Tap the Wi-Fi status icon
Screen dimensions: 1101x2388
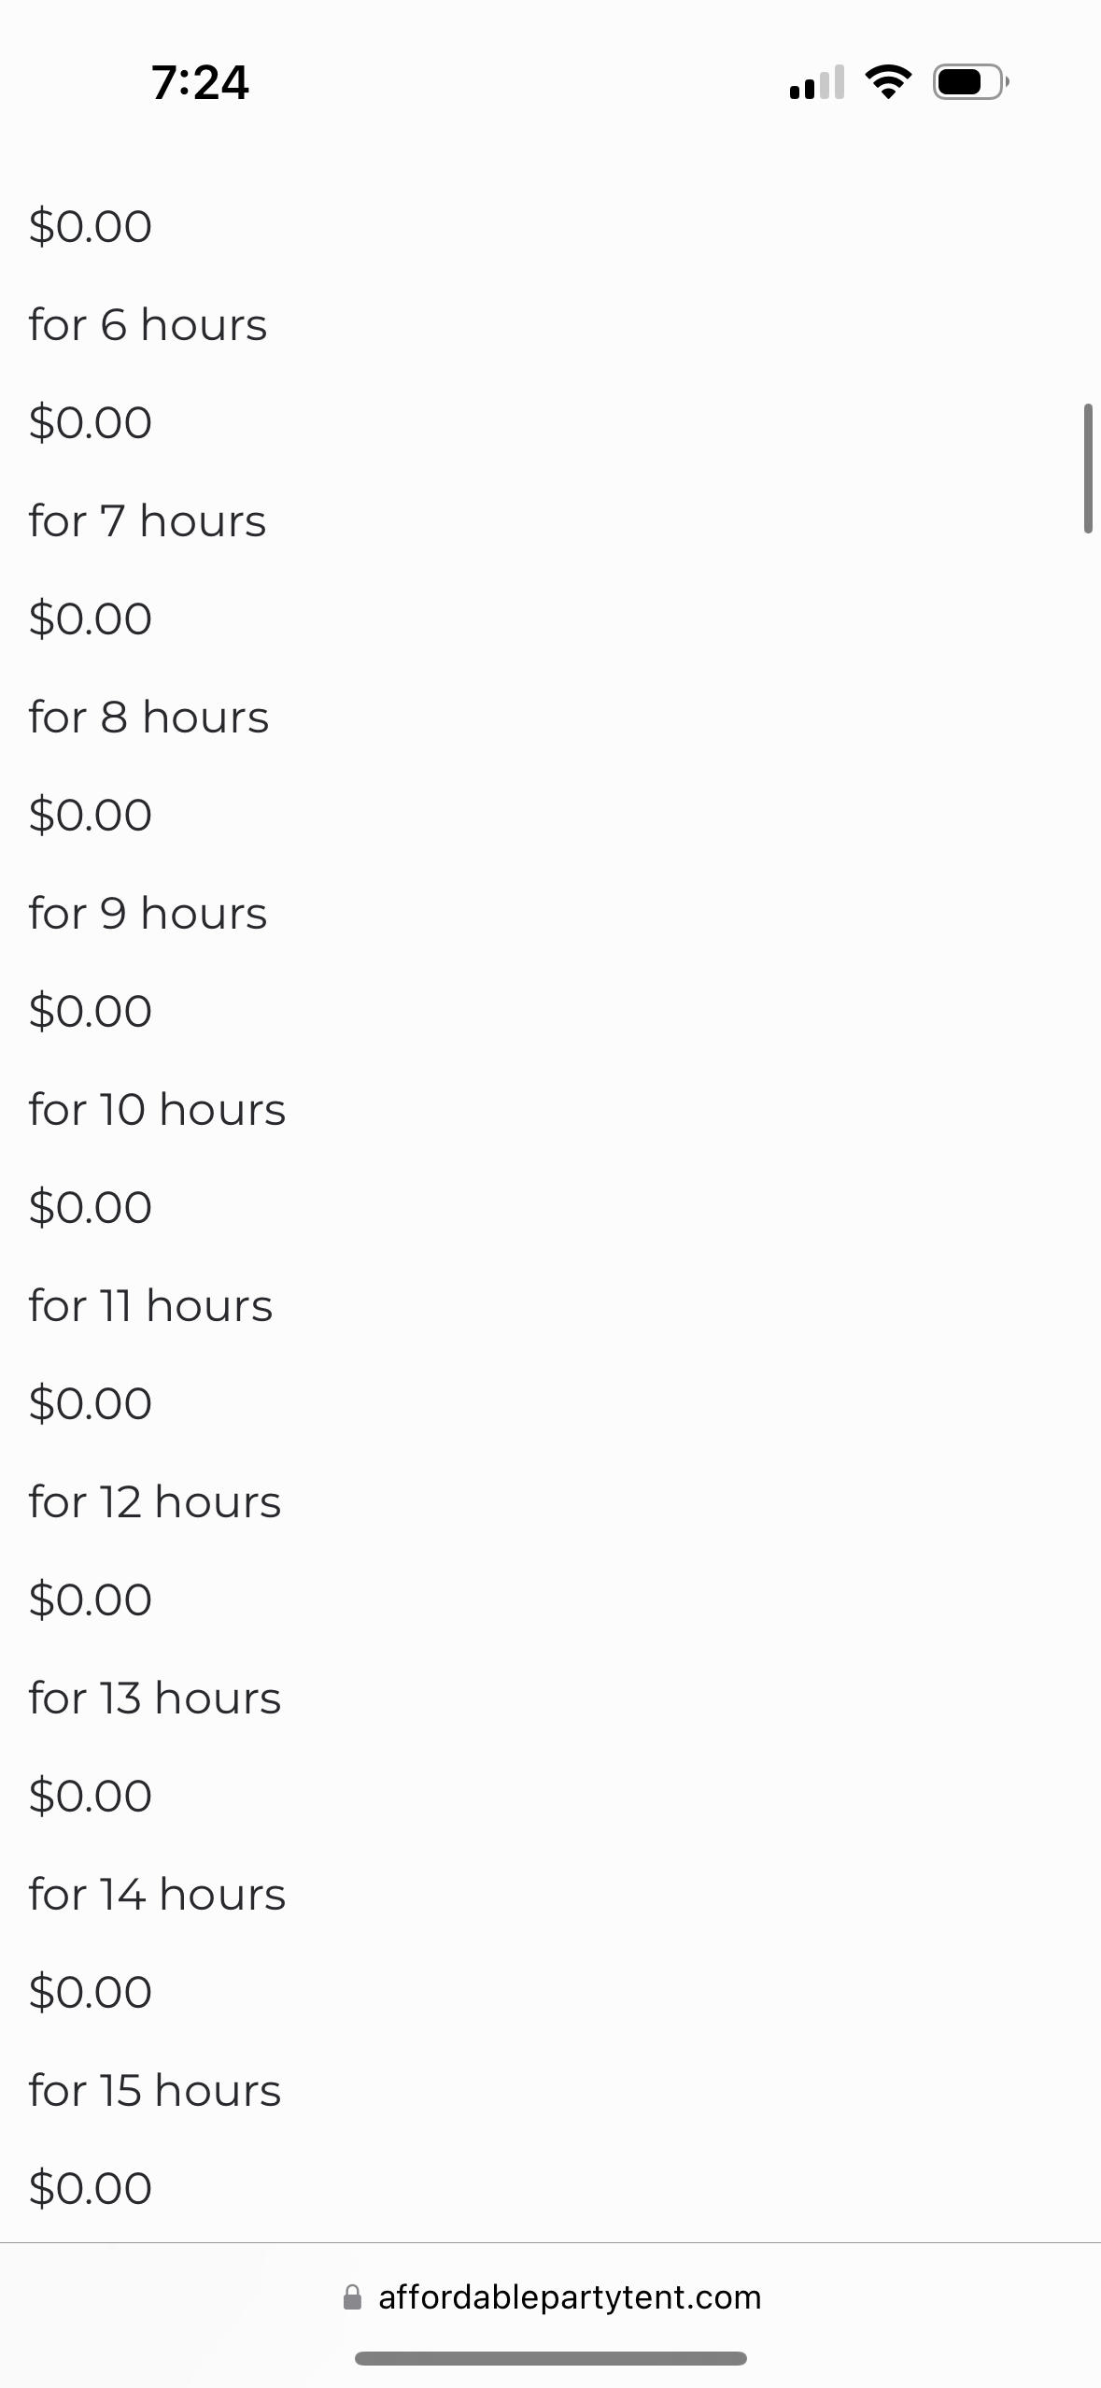pos(888,82)
